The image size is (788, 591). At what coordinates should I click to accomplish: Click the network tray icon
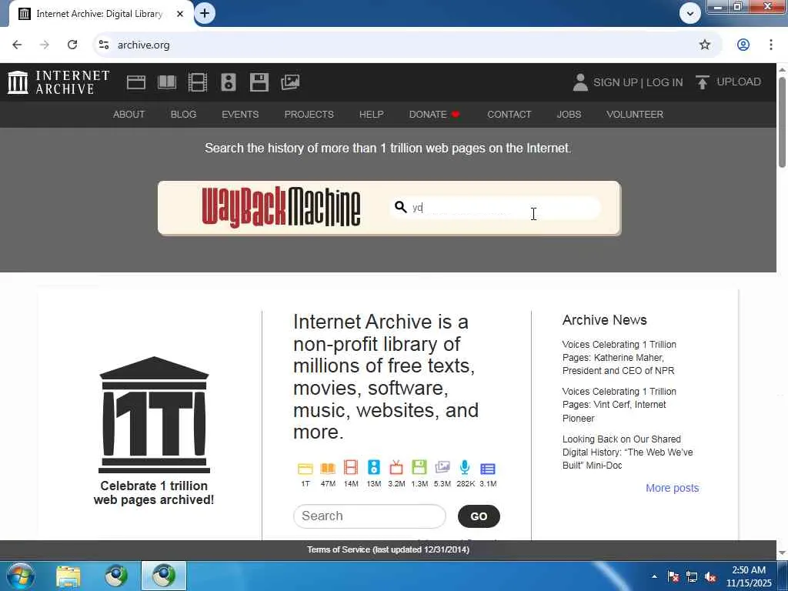coord(692,577)
